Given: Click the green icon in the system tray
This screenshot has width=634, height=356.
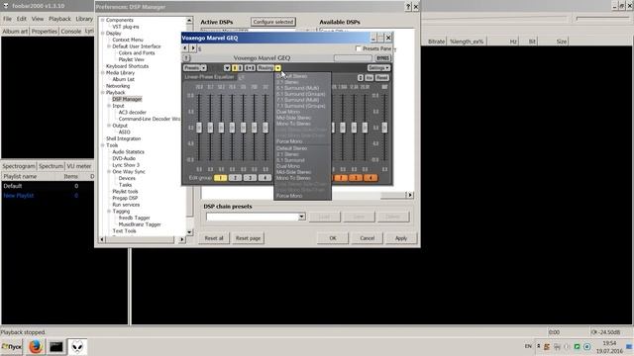Looking at the screenshot, I should tap(577, 347).
